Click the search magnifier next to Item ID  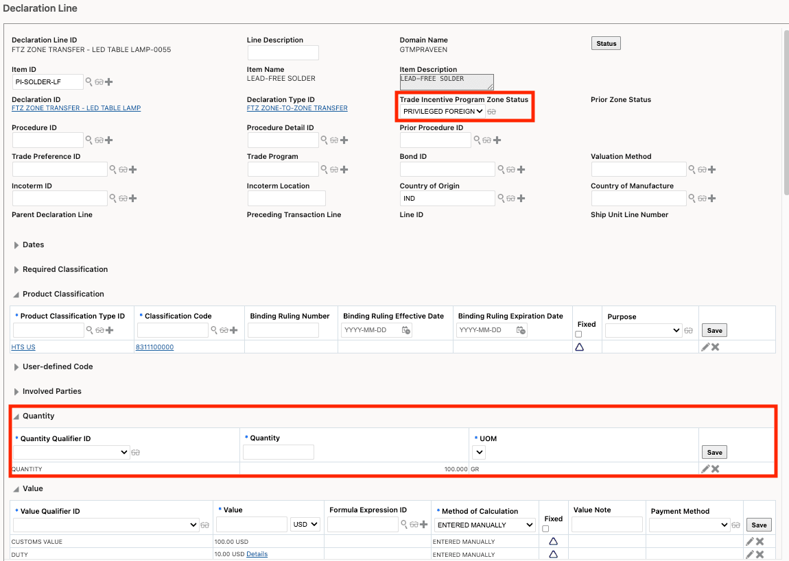[89, 82]
